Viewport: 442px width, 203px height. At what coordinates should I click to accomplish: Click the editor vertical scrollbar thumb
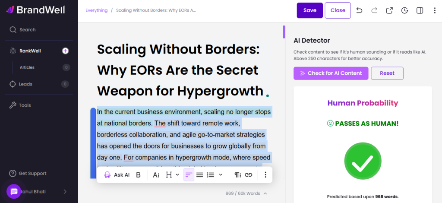pyautogui.click(x=284, y=32)
